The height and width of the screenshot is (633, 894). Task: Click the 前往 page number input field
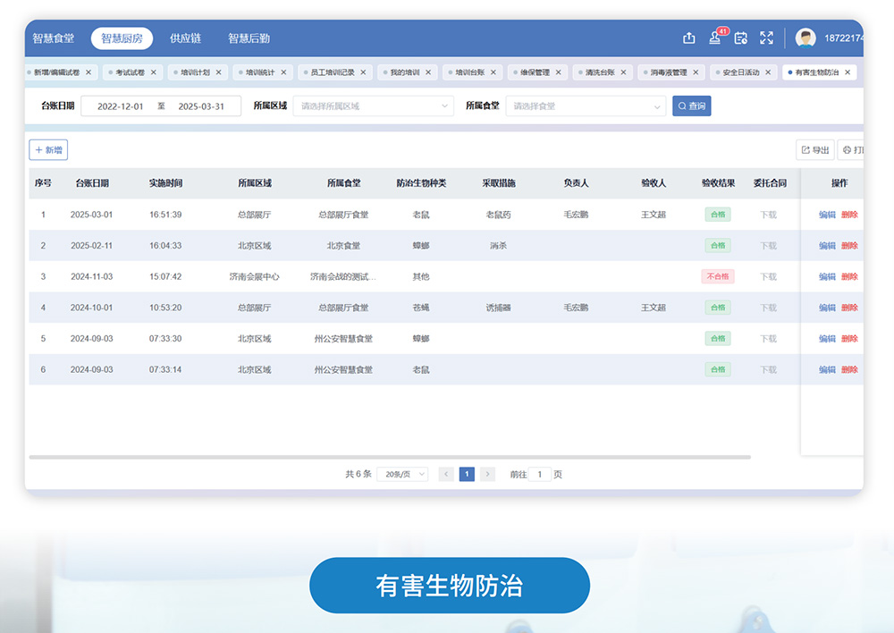pyautogui.click(x=541, y=474)
